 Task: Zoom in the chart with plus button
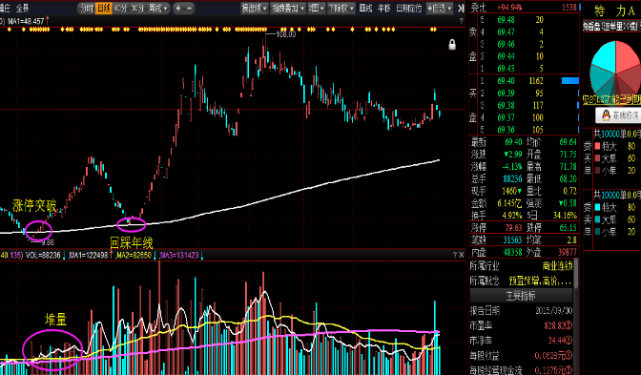(x=177, y=8)
